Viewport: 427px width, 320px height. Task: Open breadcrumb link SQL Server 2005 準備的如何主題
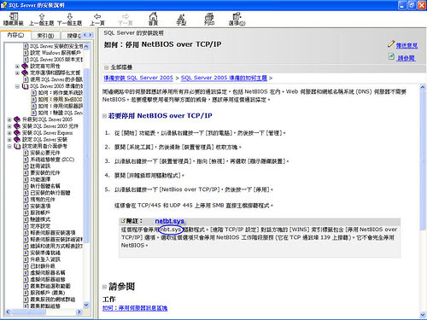click(x=224, y=78)
